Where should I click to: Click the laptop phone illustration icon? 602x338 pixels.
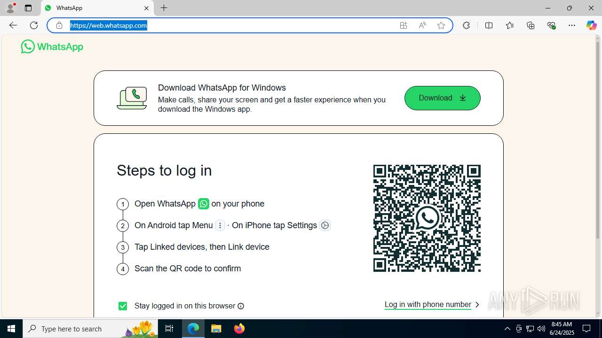(x=132, y=98)
